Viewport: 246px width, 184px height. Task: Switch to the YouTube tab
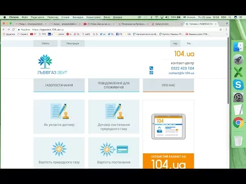coord(98,24)
